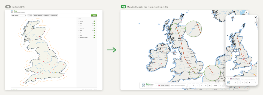Screen dimensions: 263x95
Task: Click the search magnifier icon in v2 toolbar
Action: (x=157, y=86)
